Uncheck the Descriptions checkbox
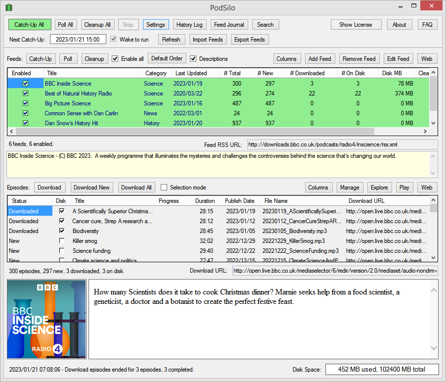This screenshot has height=382, width=446. [x=193, y=58]
